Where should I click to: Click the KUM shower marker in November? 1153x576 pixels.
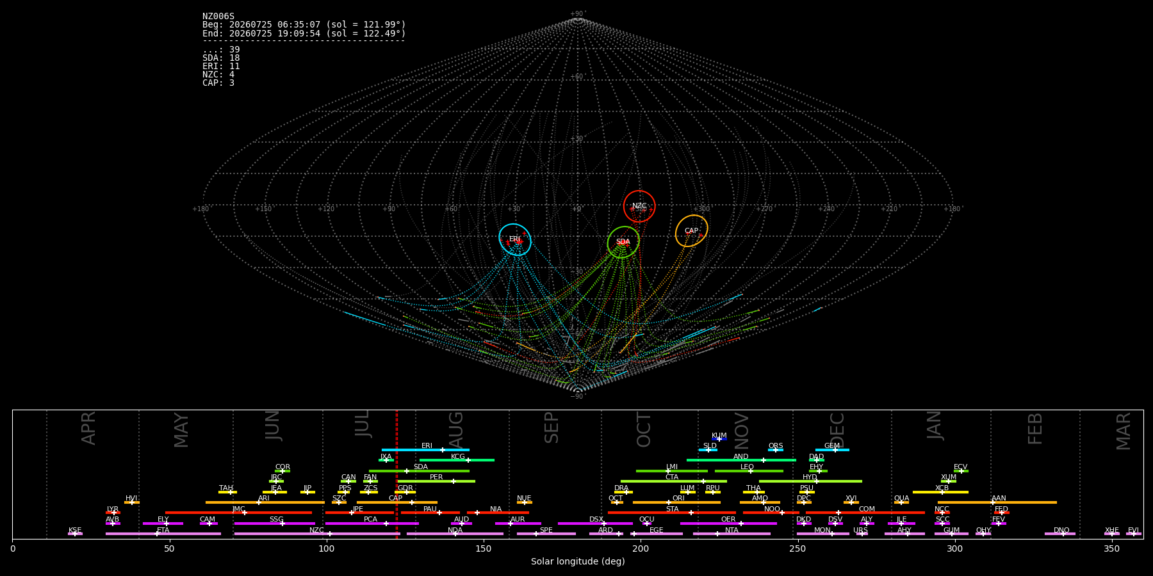coord(719,439)
